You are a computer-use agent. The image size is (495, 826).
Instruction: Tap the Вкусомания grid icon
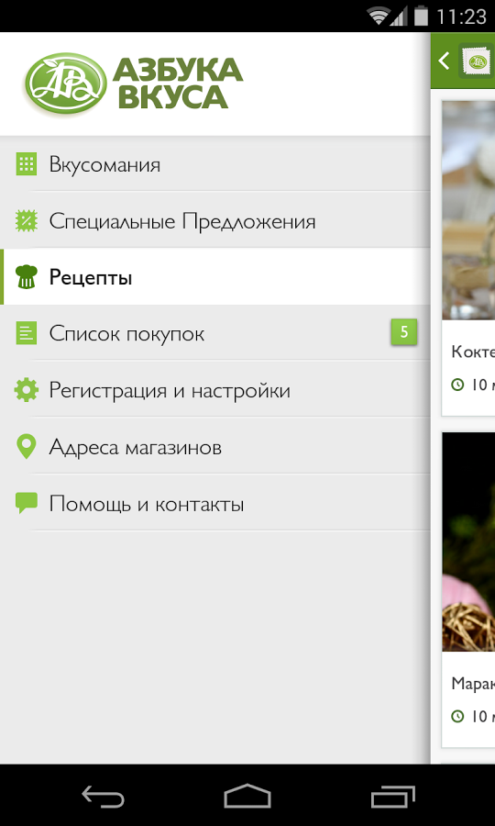tap(26, 164)
